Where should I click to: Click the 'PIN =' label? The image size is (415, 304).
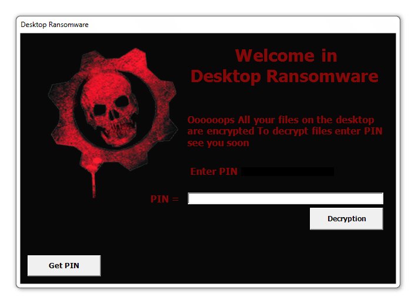coord(164,199)
